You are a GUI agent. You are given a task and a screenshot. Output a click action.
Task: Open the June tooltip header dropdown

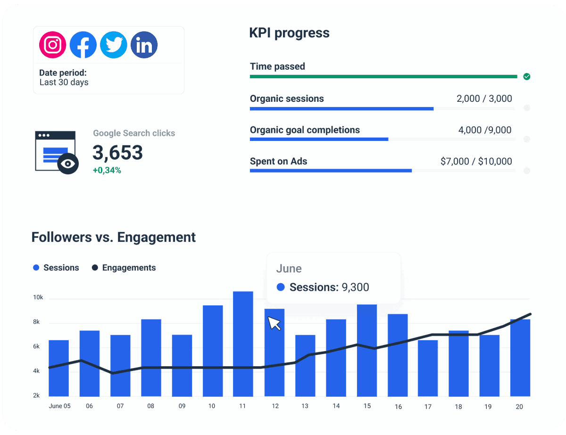(x=289, y=269)
